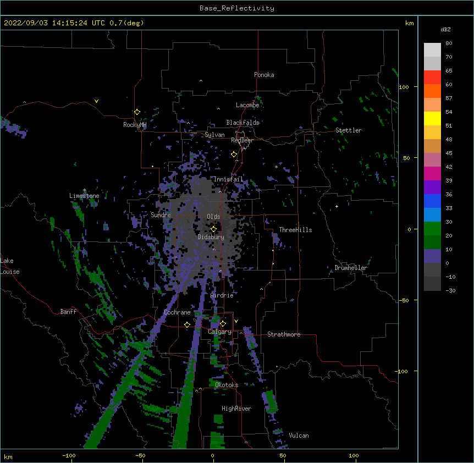Click the Drumheller town label
Viewport: 474px width, 463px height.
pos(351,268)
